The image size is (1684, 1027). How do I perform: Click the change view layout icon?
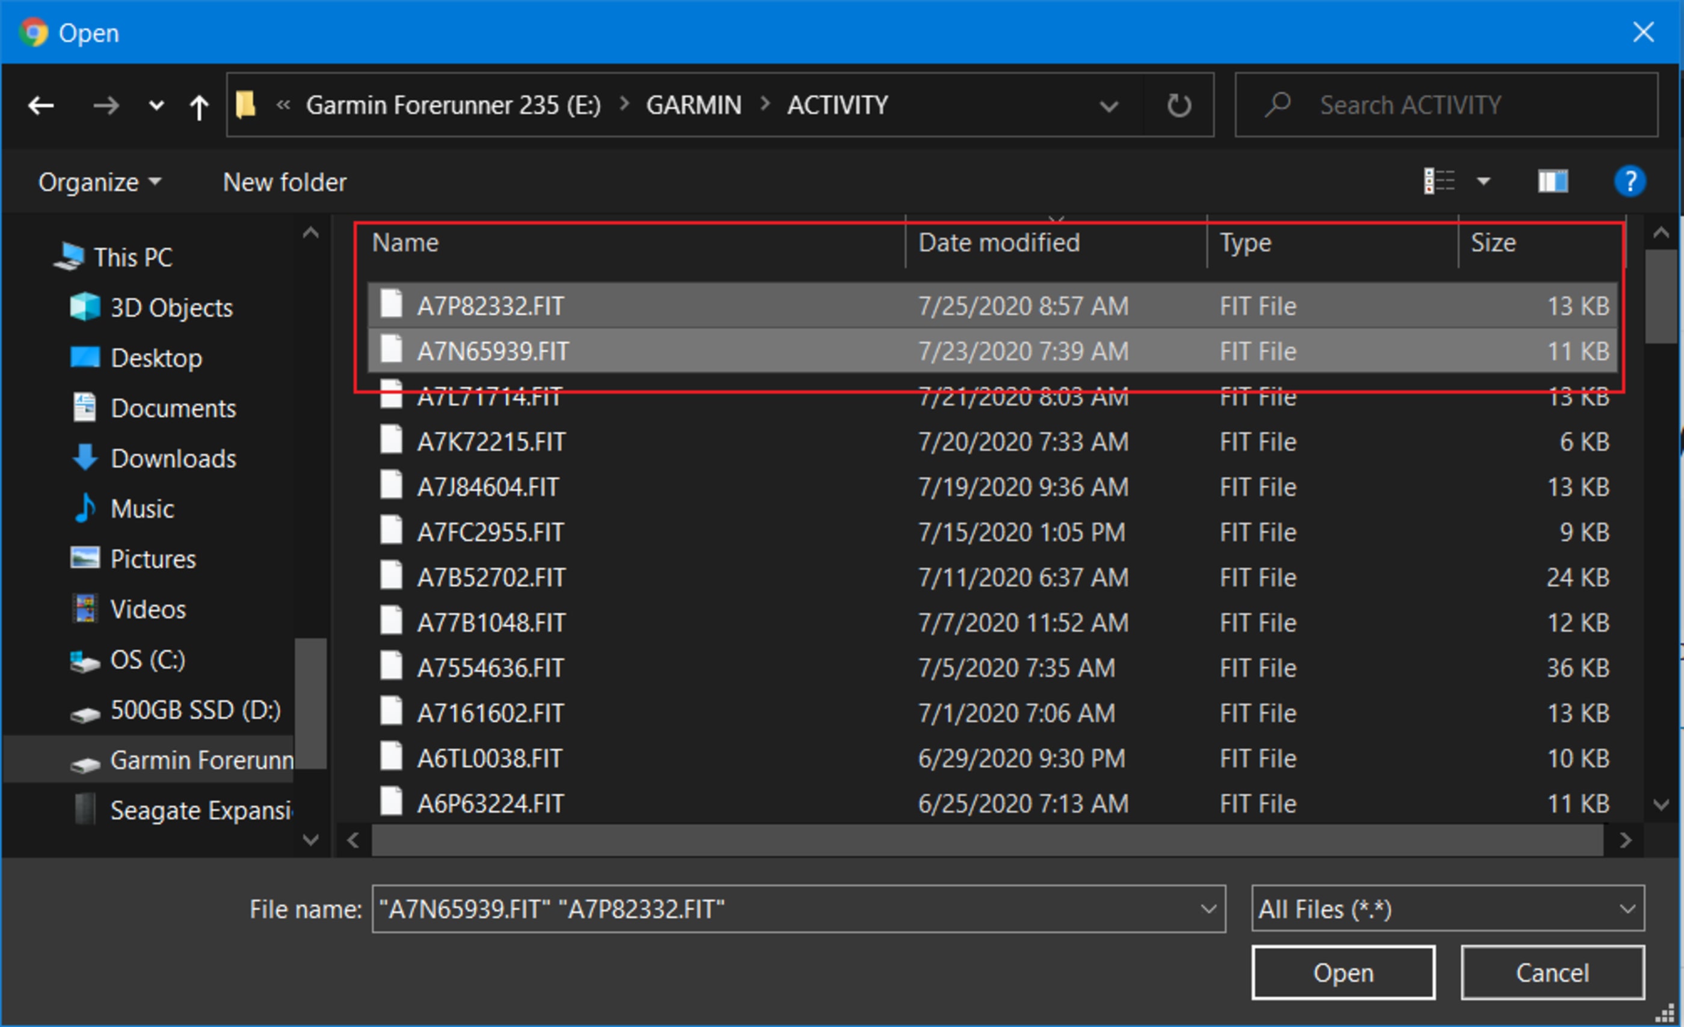point(1439,182)
